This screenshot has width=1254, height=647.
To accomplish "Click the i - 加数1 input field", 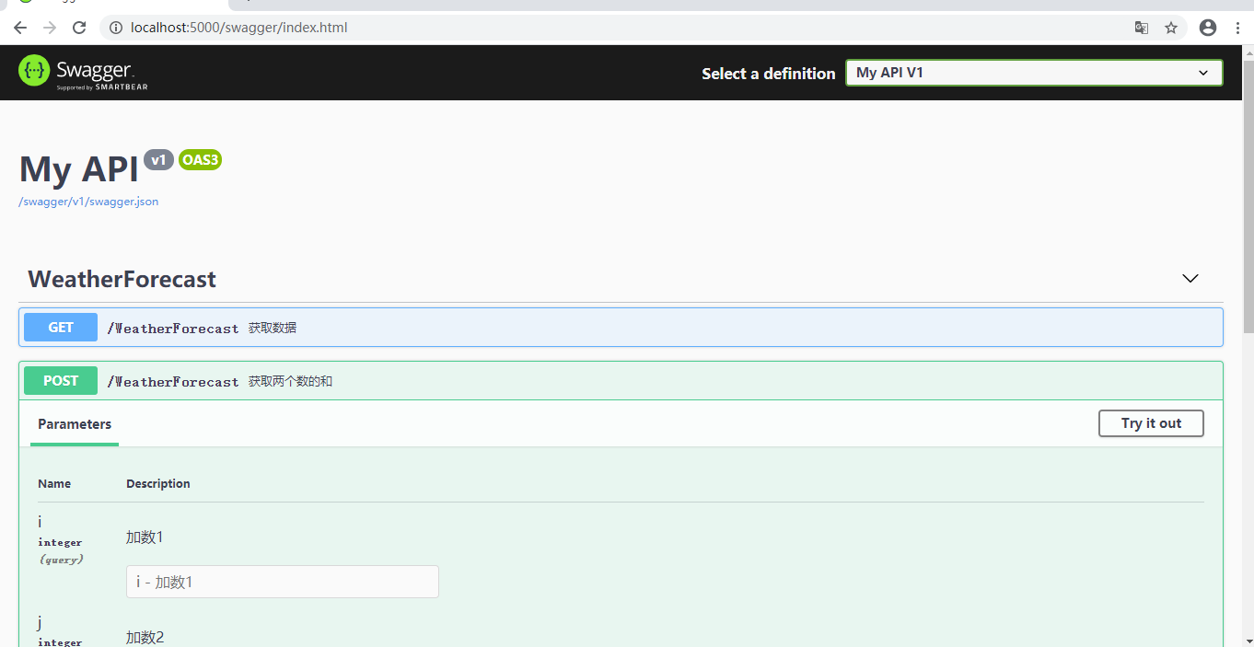I will [x=282, y=581].
